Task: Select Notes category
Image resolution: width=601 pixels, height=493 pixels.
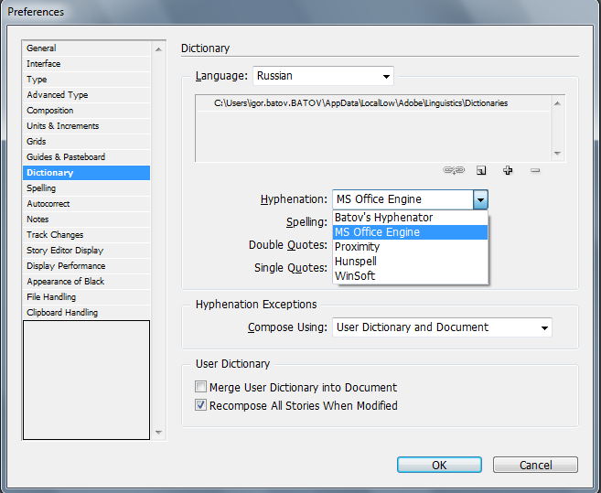Action: pos(86,220)
